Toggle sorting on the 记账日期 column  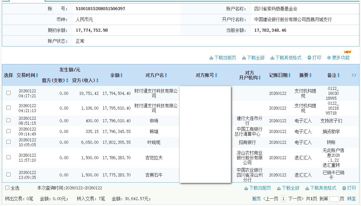[x=289, y=75]
